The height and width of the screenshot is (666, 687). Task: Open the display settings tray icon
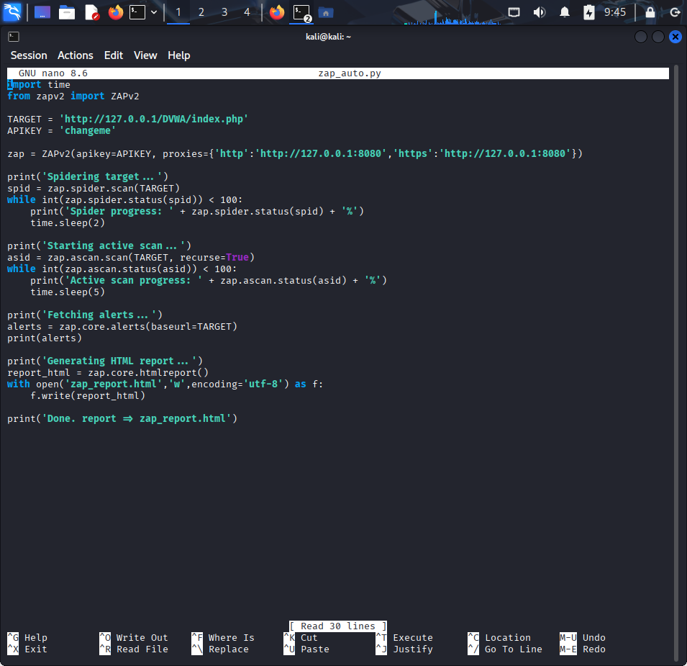coord(514,12)
